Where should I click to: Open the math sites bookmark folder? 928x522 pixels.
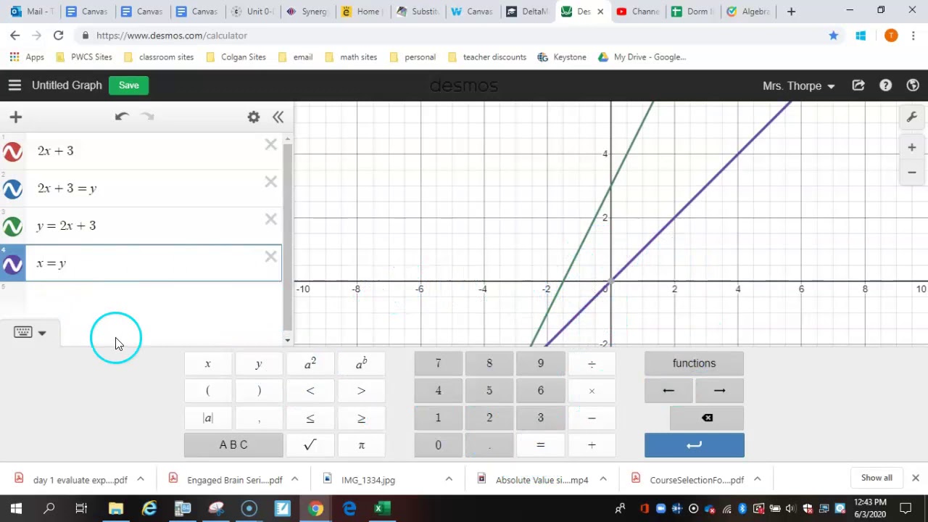(x=351, y=57)
